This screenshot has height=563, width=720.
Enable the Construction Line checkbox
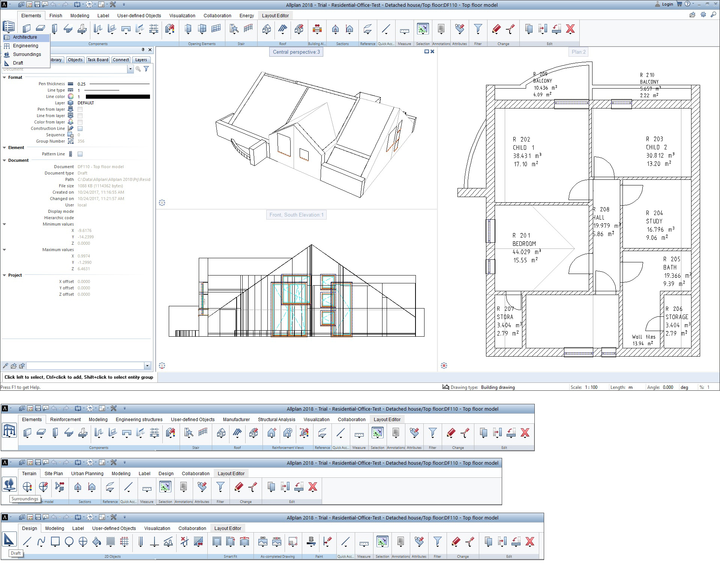point(80,128)
